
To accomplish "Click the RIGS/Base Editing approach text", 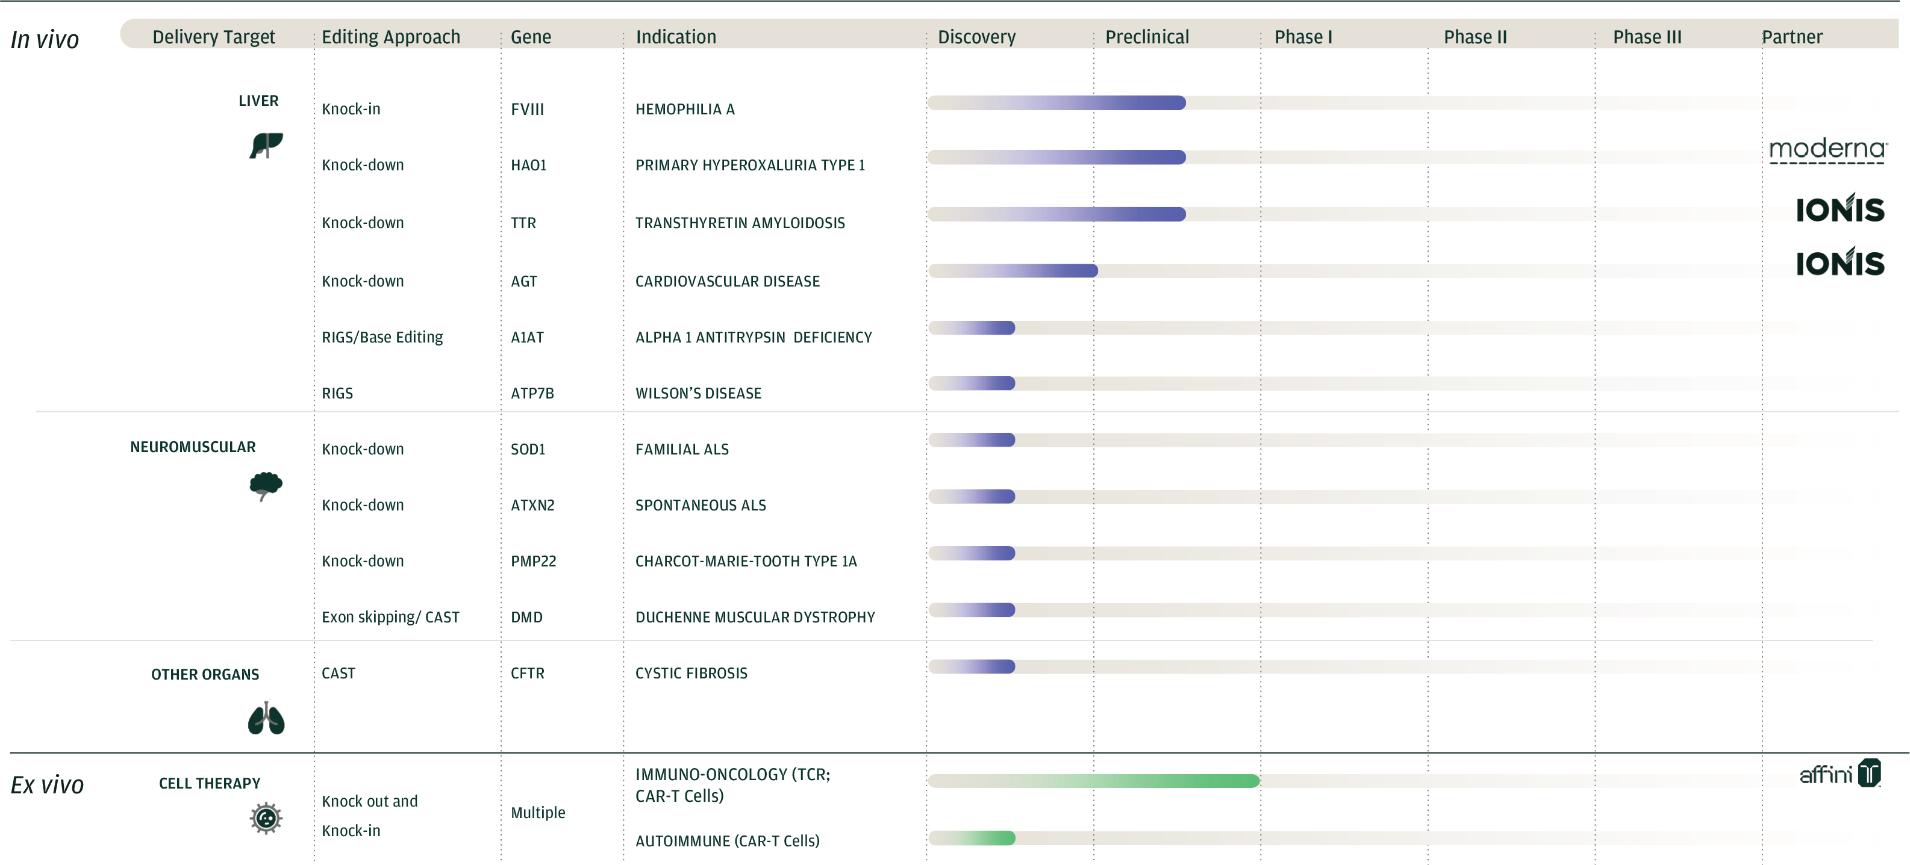I will pos(382,337).
